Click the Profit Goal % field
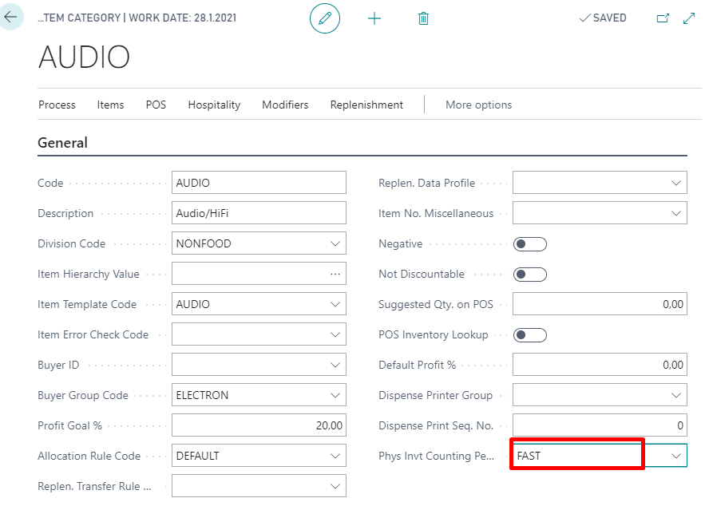 pyautogui.click(x=259, y=425)
